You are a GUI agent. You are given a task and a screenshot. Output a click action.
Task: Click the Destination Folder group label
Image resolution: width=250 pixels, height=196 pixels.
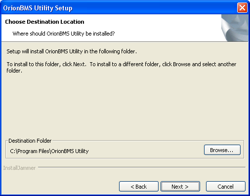point(30,141)
